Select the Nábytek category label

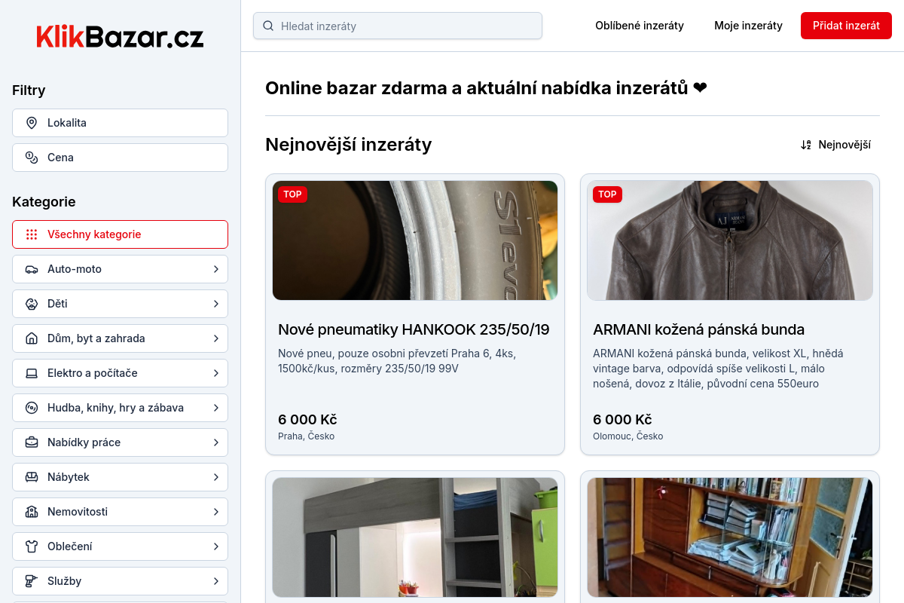(69, 477)
